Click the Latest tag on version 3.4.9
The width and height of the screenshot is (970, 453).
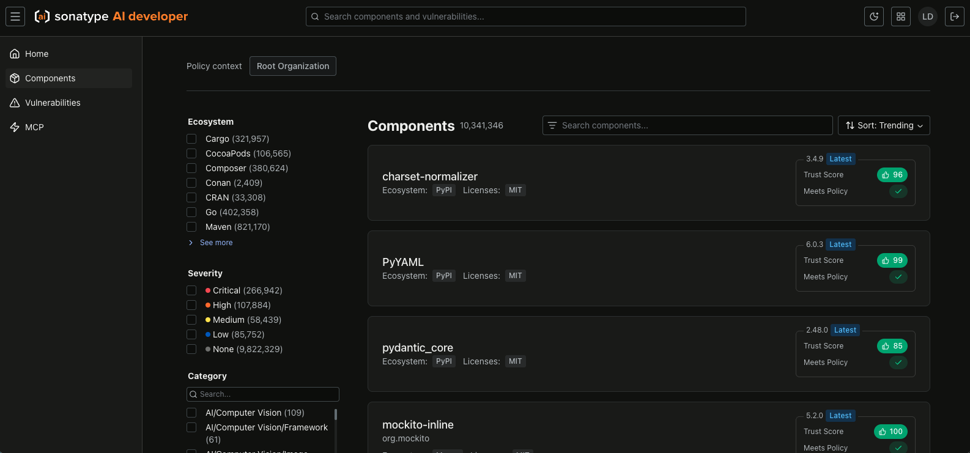[x=840, y=159]
